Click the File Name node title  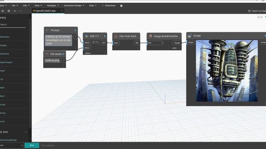coord(56,54)
